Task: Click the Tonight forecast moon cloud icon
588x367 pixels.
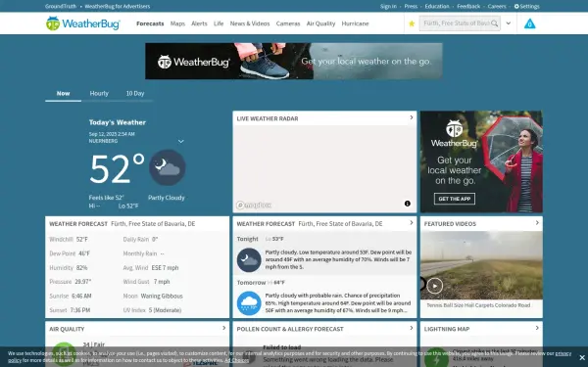Action: tap(249, 260)
